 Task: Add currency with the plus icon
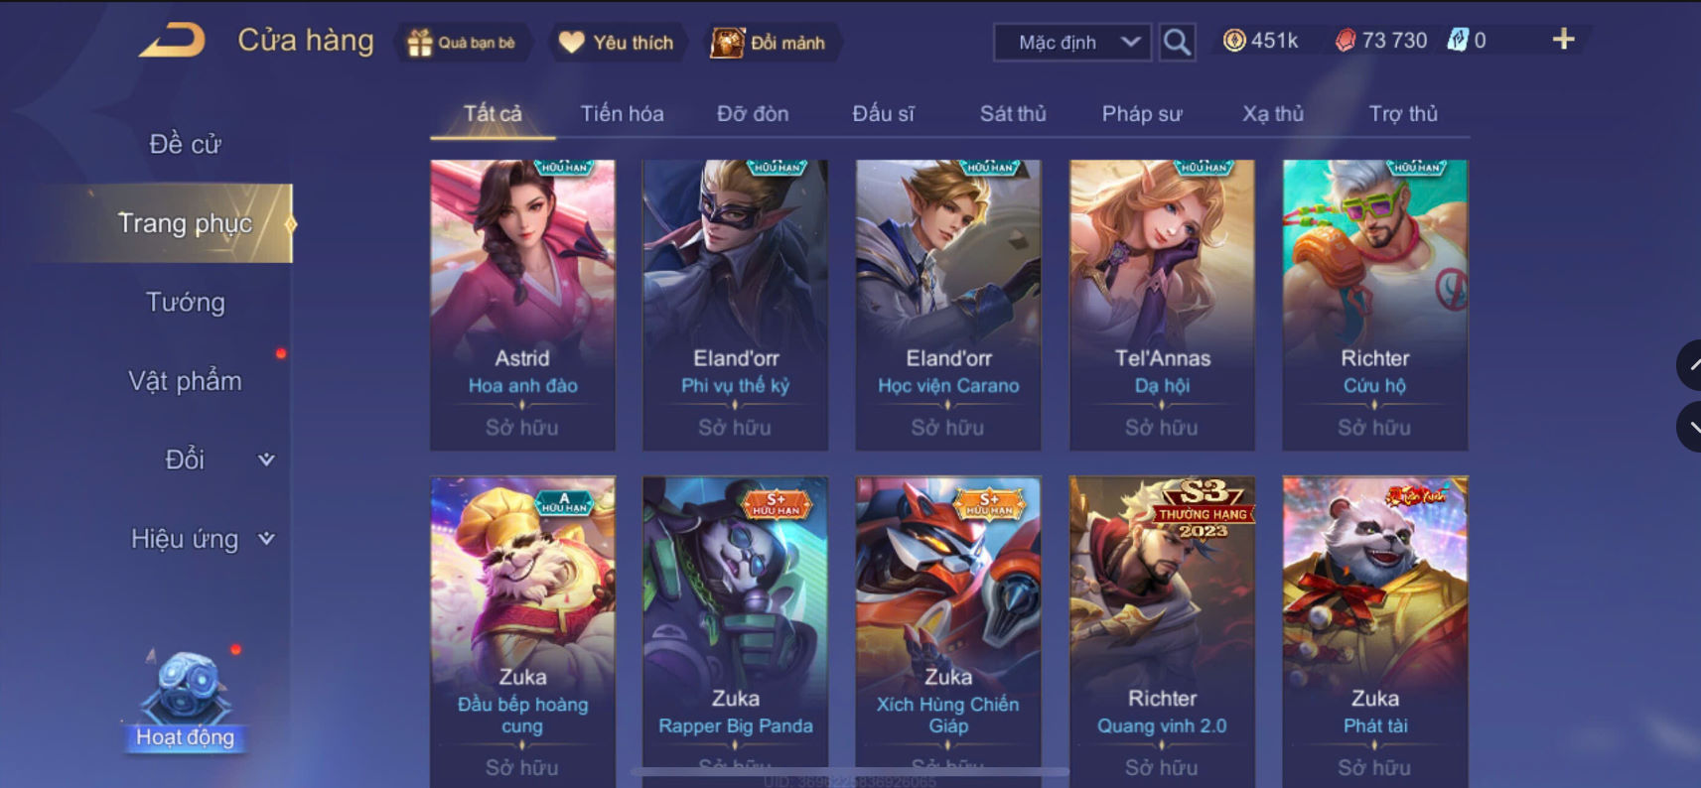[x=1563, y=40]
